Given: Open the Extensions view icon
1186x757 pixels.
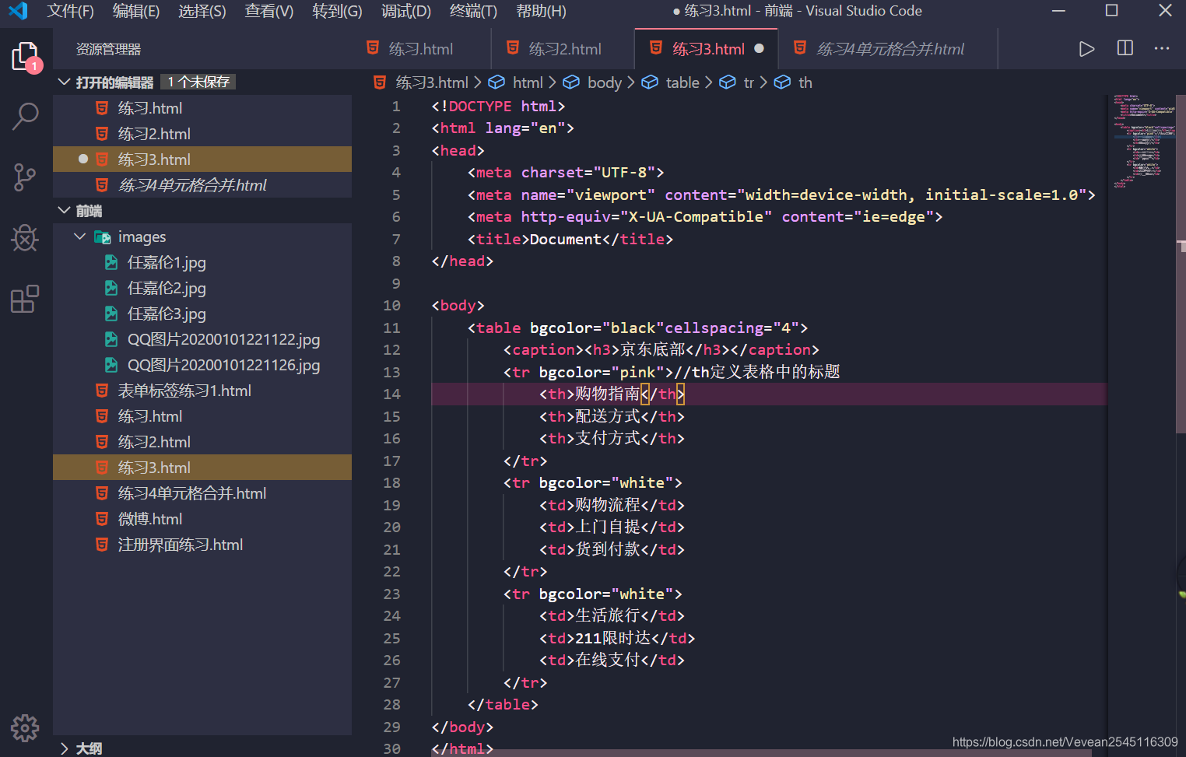Looking at the screenshot, I should pyautogui.click(x=25, y=299).
